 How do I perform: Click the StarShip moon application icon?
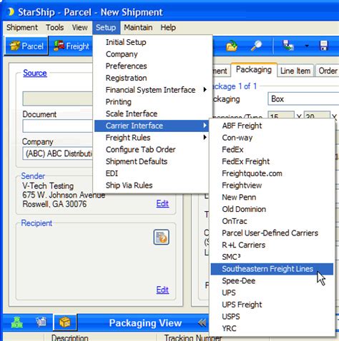[11, 12]
